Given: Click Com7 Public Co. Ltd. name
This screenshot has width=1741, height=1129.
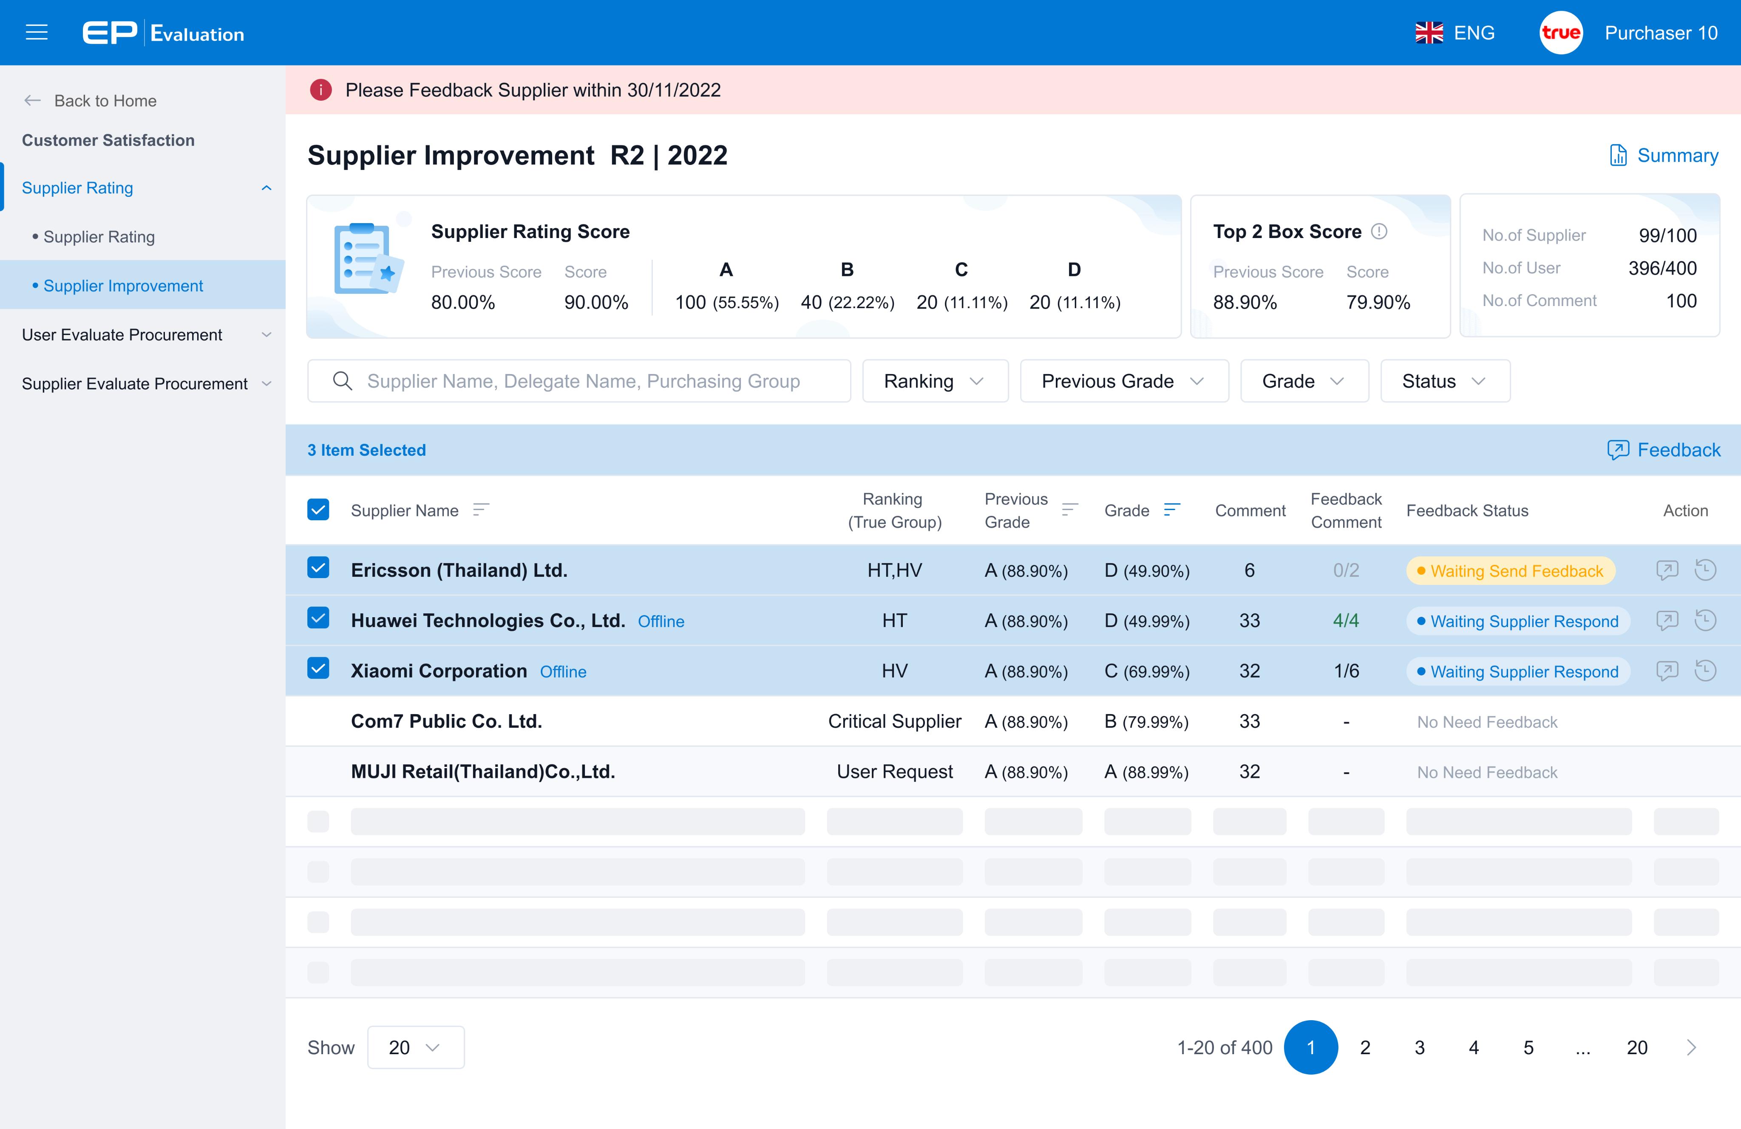Looking at the screenshot, I should [x=446, y=721].
